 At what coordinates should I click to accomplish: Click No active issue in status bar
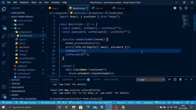pos(47,103)
